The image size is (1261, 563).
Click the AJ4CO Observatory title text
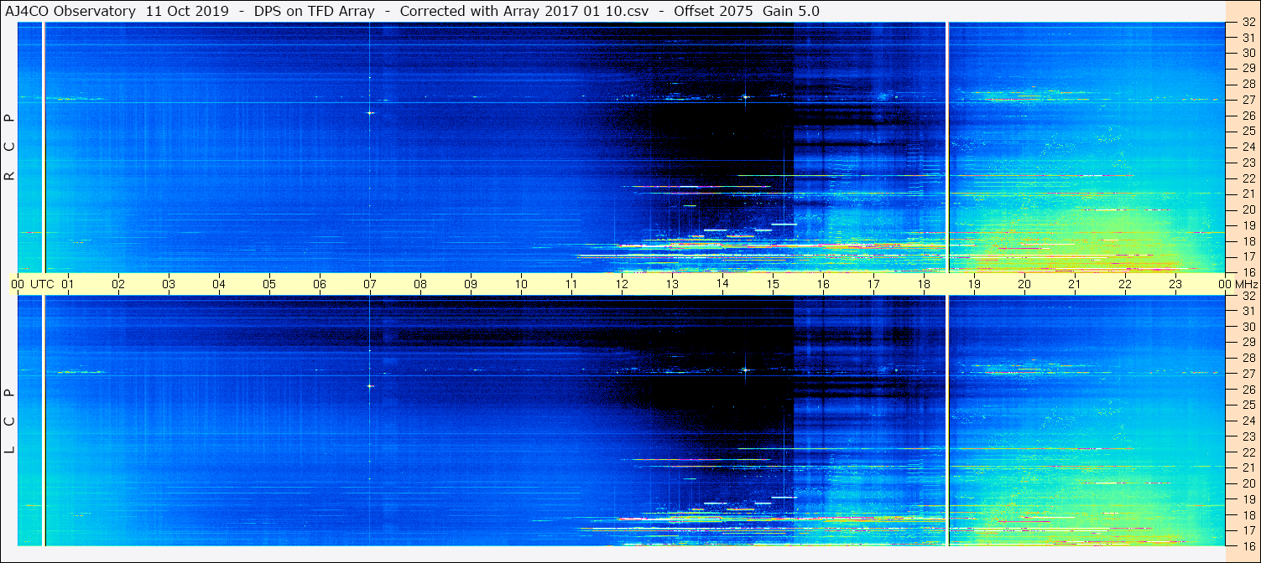point(71,11)
